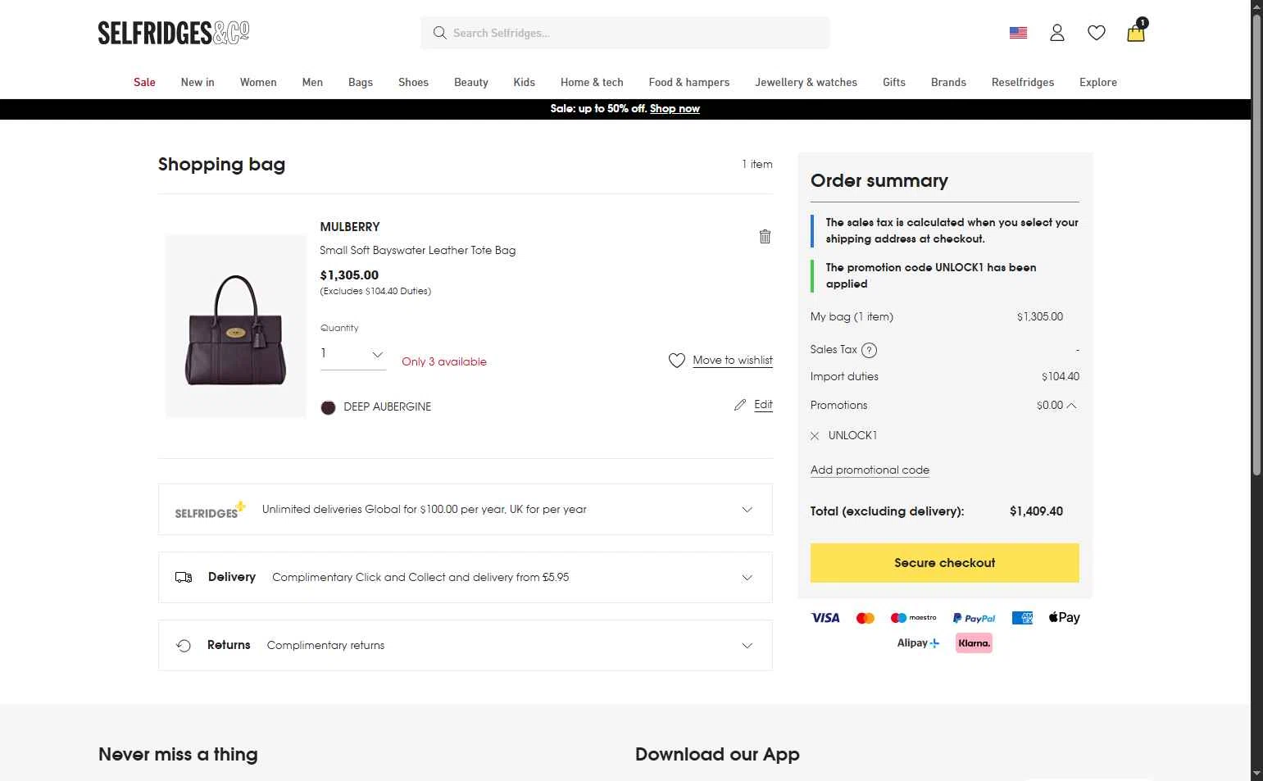This screenshot has height=781, width=1263.
Task: Click the Apple Pay icon
Action: [x=1064, y=618]
